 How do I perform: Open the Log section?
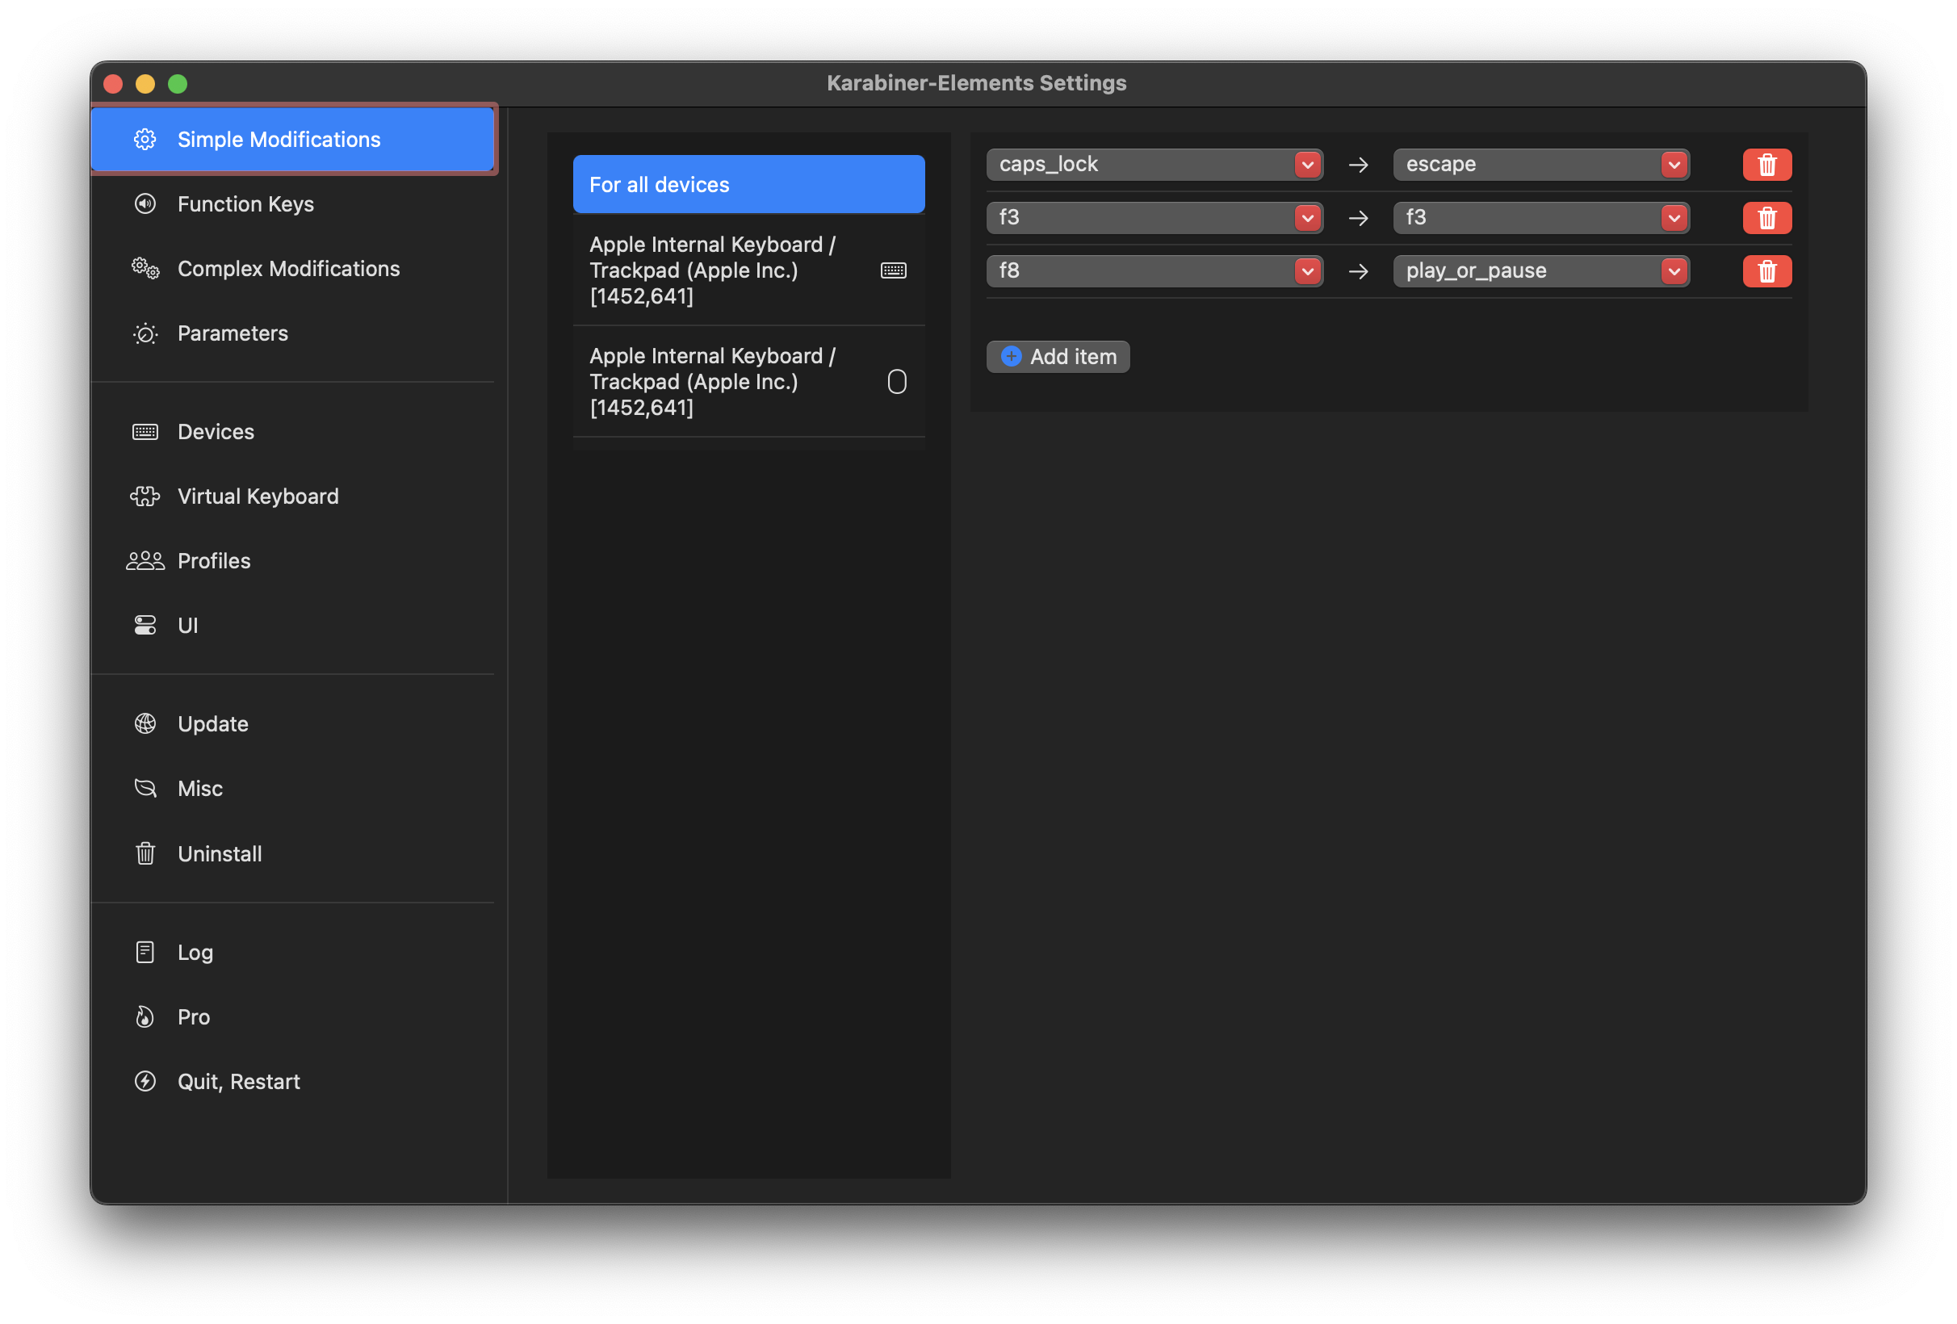pyautogui.click(x=195, y=953)
